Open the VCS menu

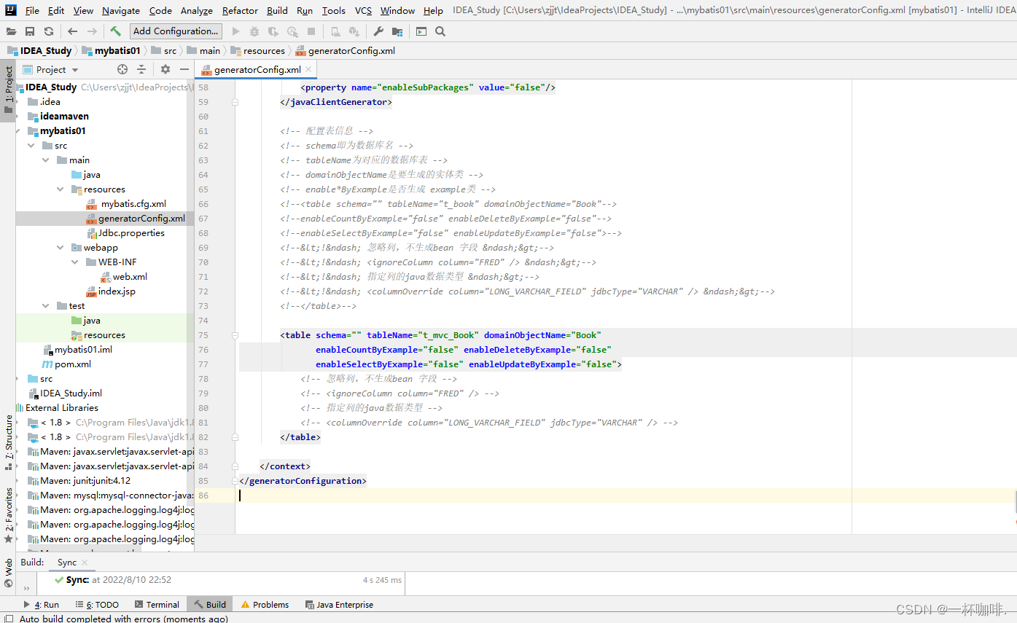pyautogui.click(x=363, y=10)
